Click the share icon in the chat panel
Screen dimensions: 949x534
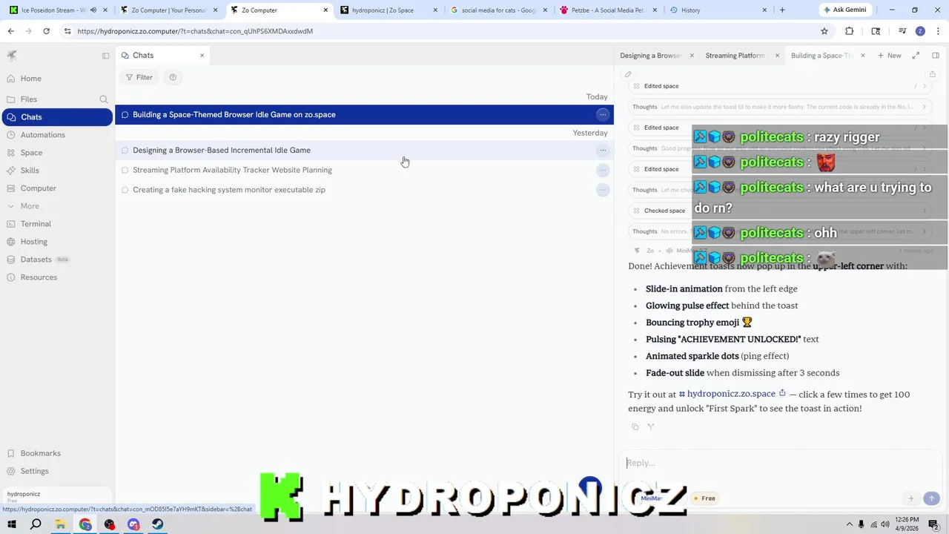pos(933,74)
